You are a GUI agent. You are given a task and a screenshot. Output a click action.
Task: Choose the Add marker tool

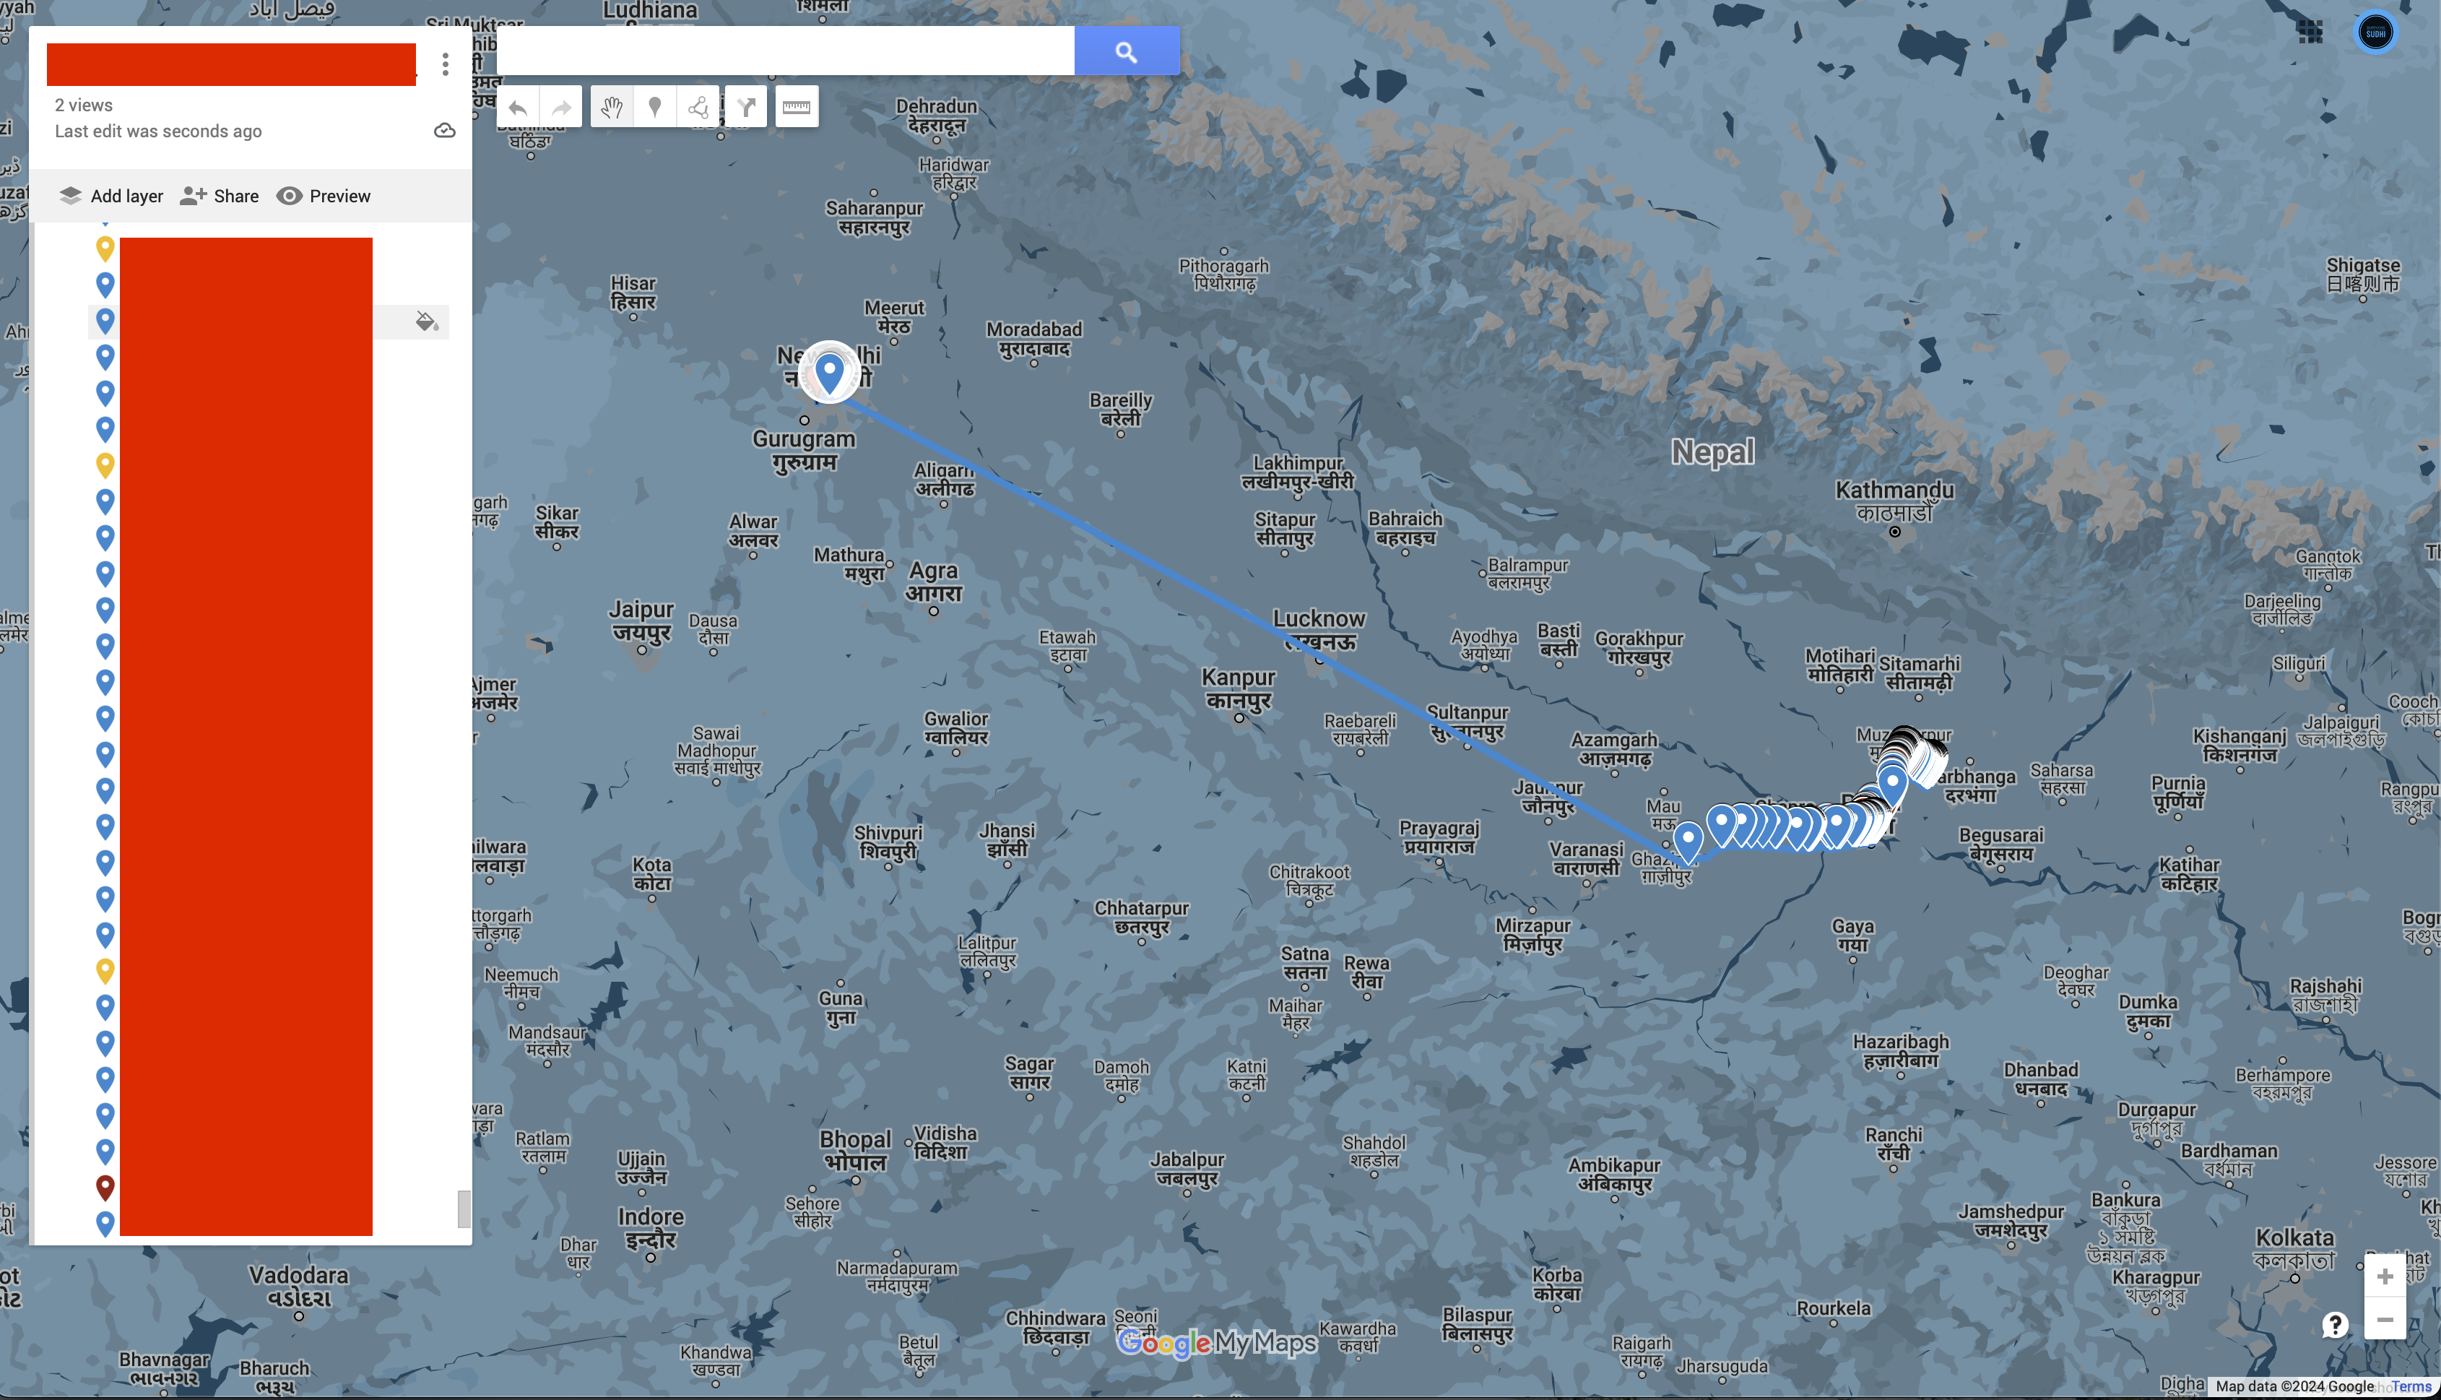click(656, 108)
